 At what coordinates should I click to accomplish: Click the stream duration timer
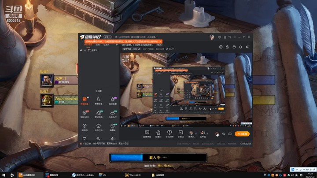[246, 144]
